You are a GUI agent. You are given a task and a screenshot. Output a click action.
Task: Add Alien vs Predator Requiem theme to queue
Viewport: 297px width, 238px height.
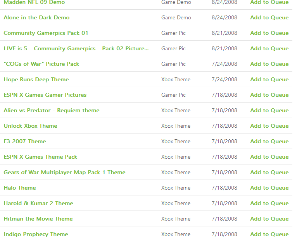point(269,111)
